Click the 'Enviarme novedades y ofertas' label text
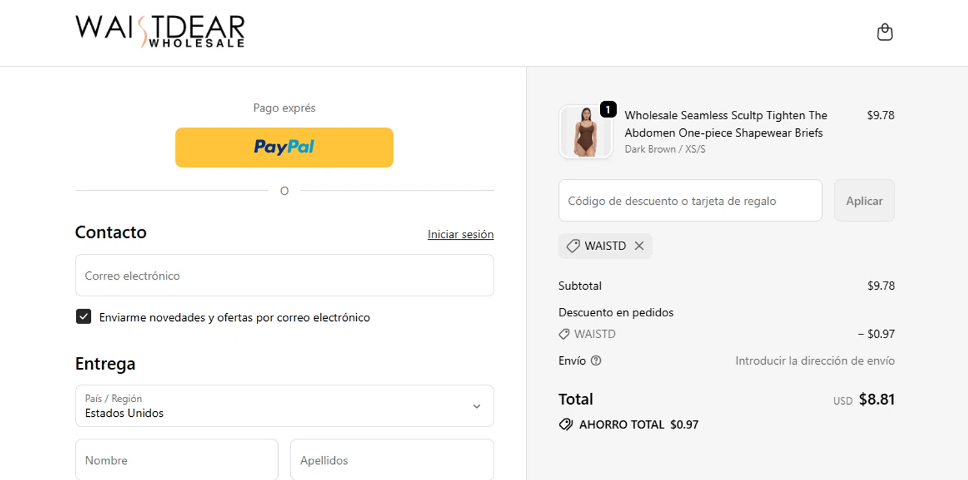 pyautogui.click(x=235, y=317)
